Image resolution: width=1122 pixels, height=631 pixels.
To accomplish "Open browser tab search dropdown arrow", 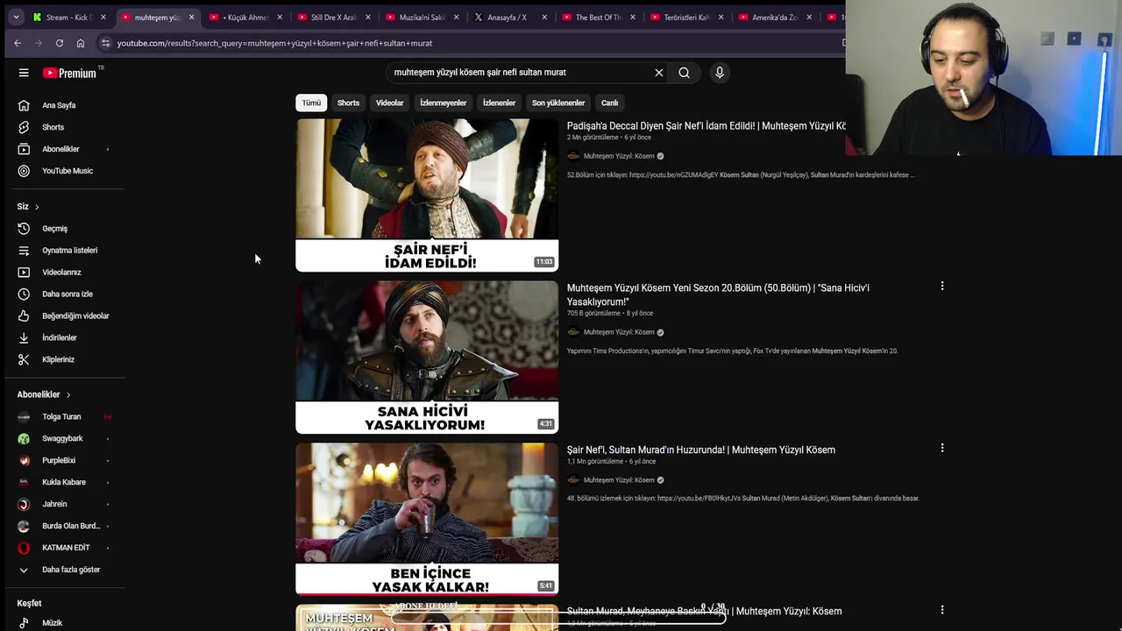I will pos(16,18).
